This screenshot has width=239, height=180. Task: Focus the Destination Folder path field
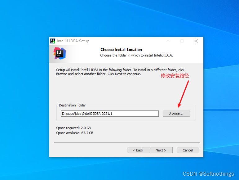click(110, 114)
